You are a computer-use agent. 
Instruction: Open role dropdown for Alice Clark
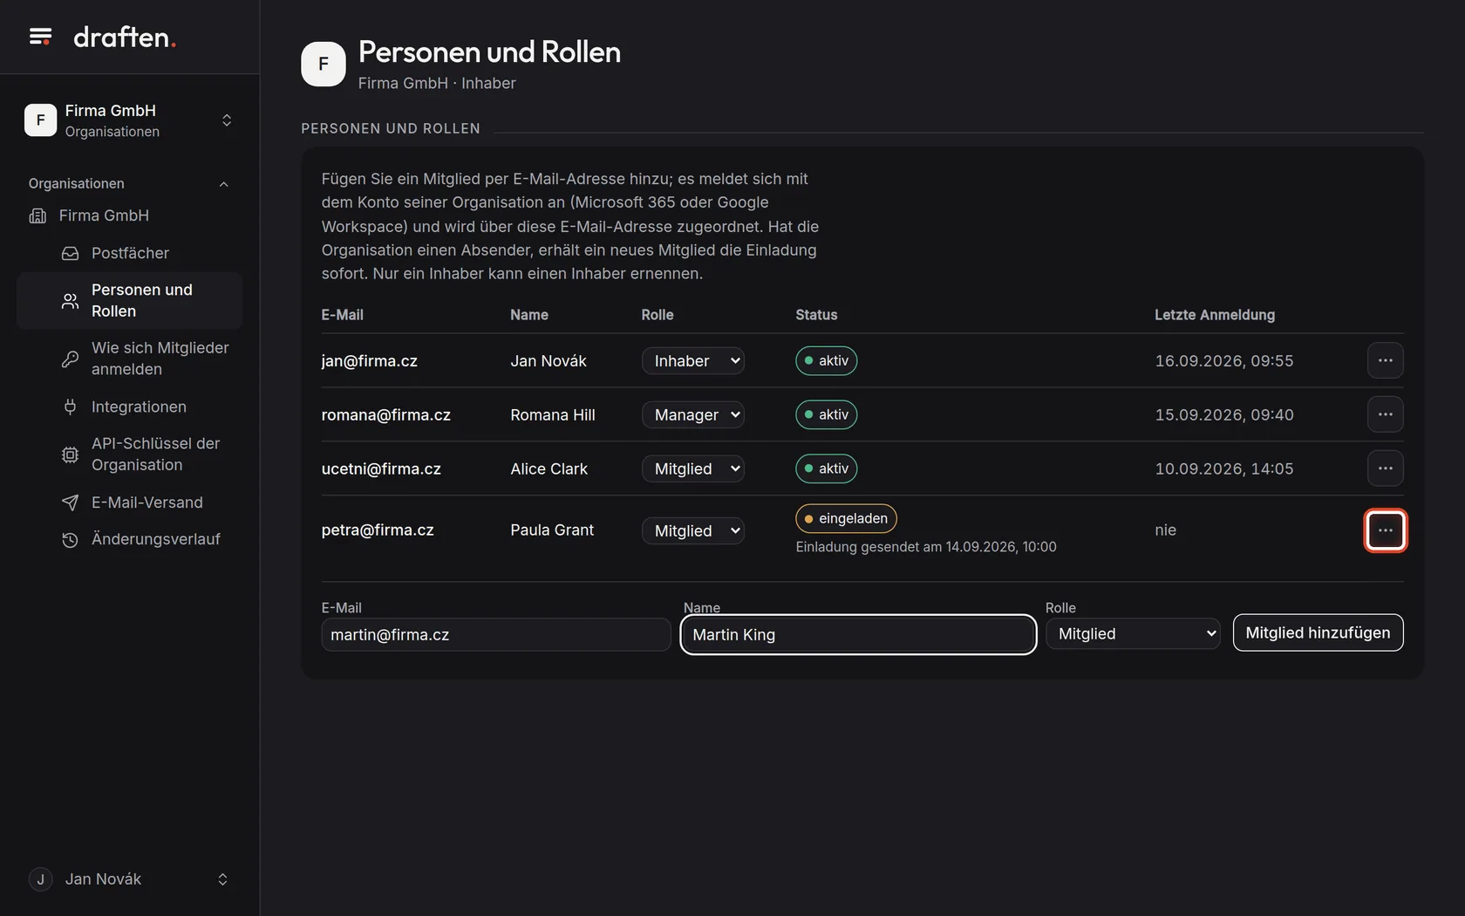(693, 469)
